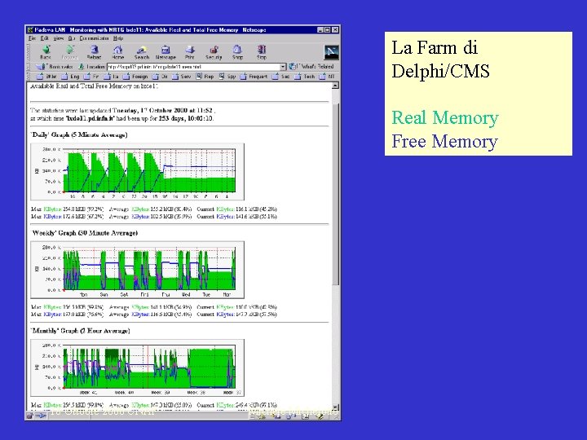Open the Eng personal toolbar folder
The image size is (587, 440).
pos(71,77)
